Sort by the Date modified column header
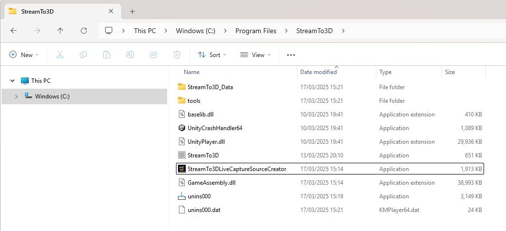Screen dimensions: 506x231 318,72
